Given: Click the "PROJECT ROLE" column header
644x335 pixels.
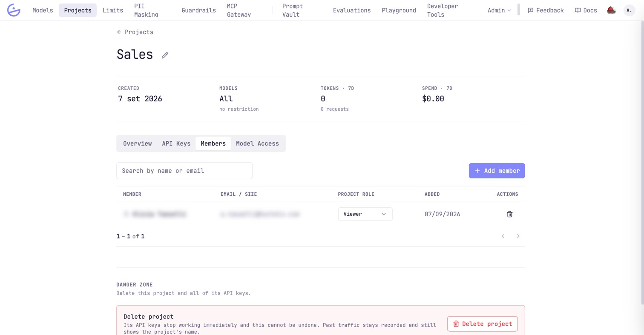Looking at the screenshot, I should pos(356,194).
